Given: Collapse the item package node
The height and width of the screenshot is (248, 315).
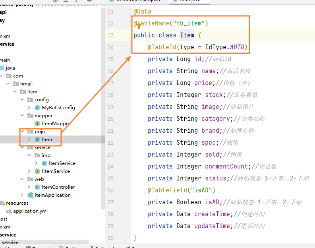Looking at the screenshot, I should pyautogui.click(x=15, y=92).
